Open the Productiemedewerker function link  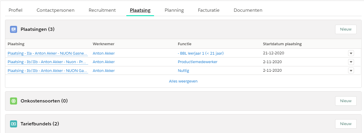tap(197, 62)
